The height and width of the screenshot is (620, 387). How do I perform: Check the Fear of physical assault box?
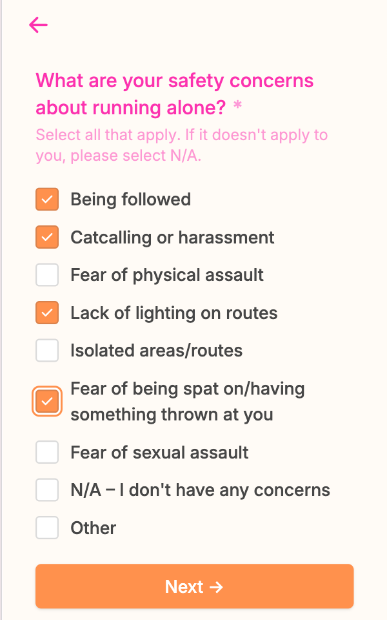(47, 275)
